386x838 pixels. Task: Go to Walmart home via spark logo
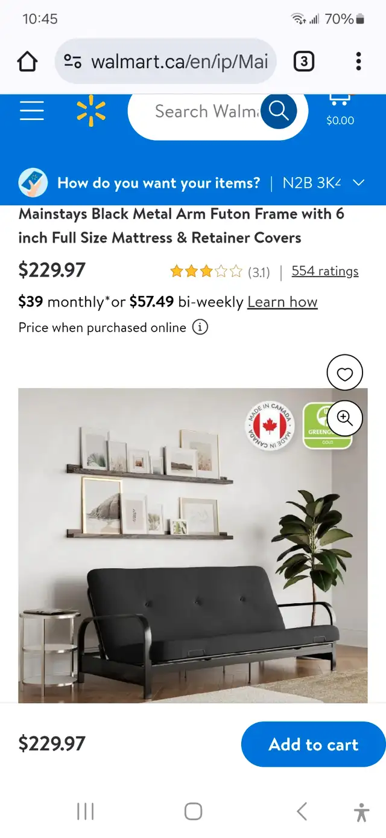91,111
